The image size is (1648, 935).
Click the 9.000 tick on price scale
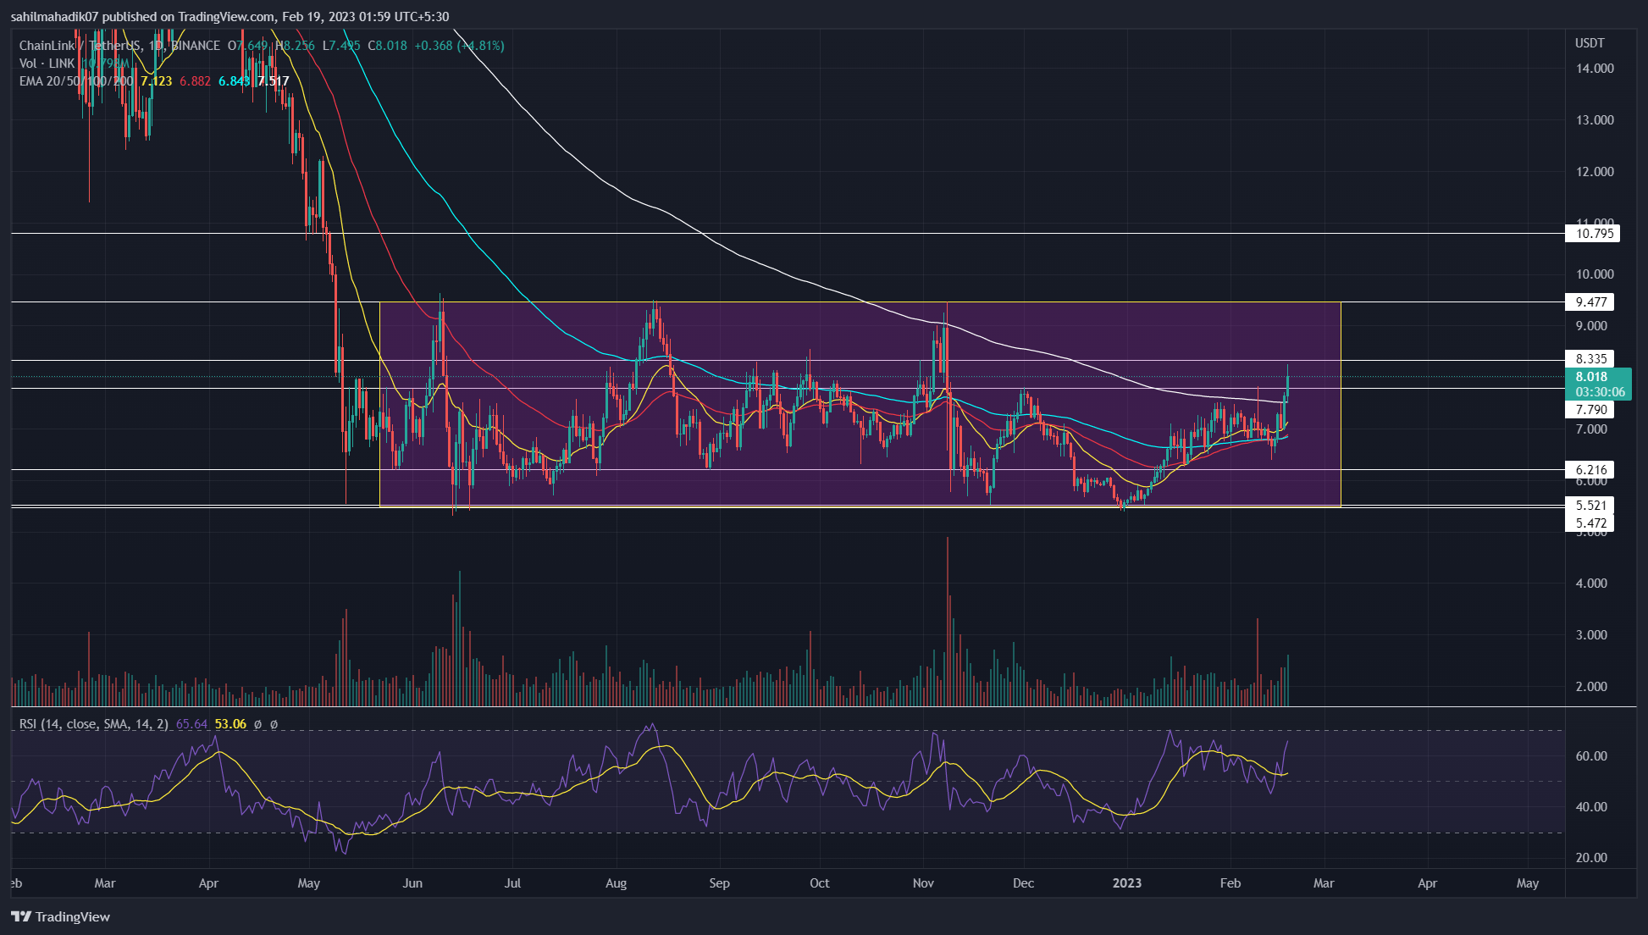[1591, 326]
